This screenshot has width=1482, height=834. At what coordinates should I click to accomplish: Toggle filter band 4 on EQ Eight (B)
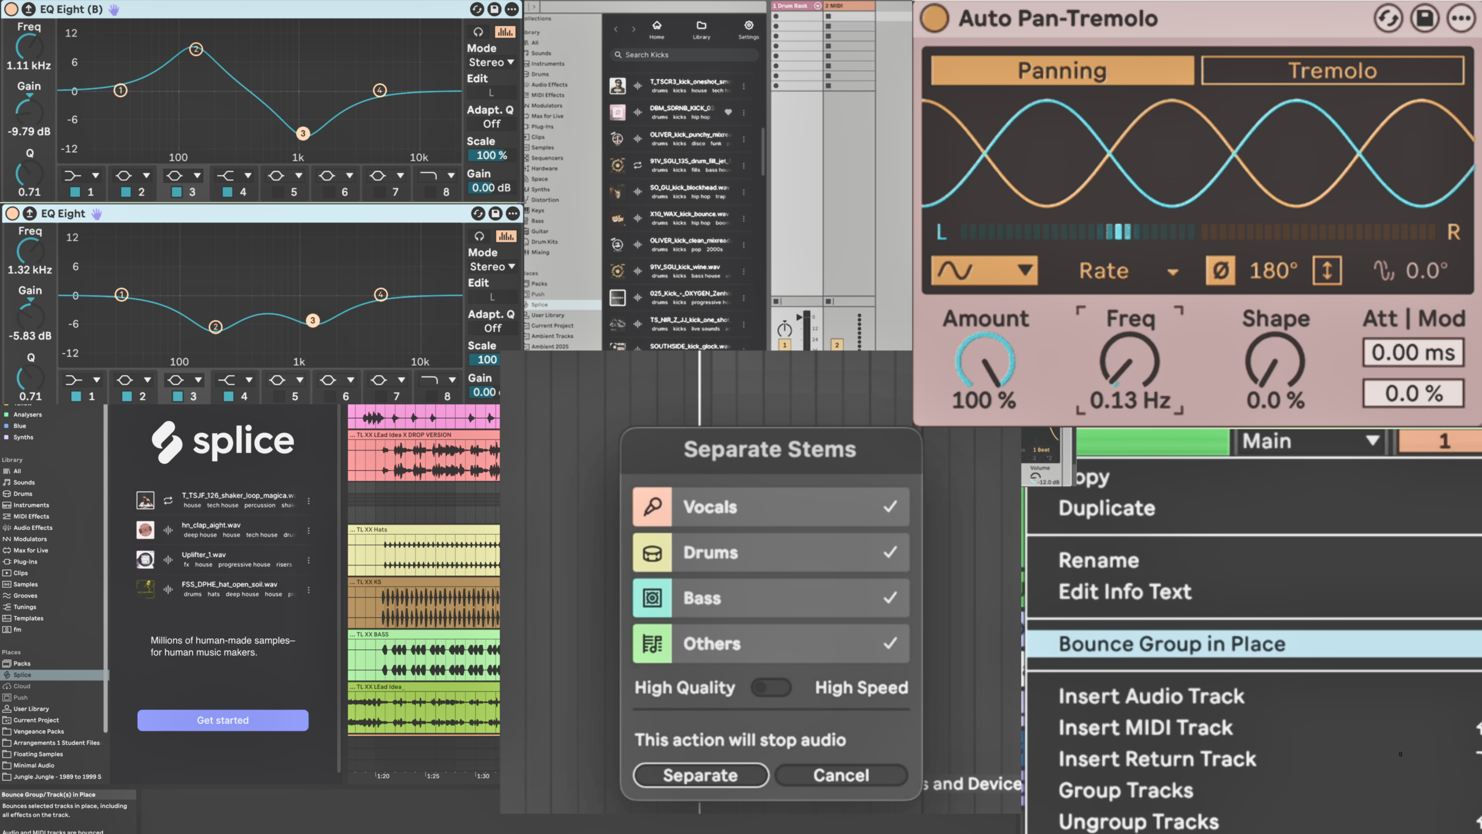[x=228, y=192]
